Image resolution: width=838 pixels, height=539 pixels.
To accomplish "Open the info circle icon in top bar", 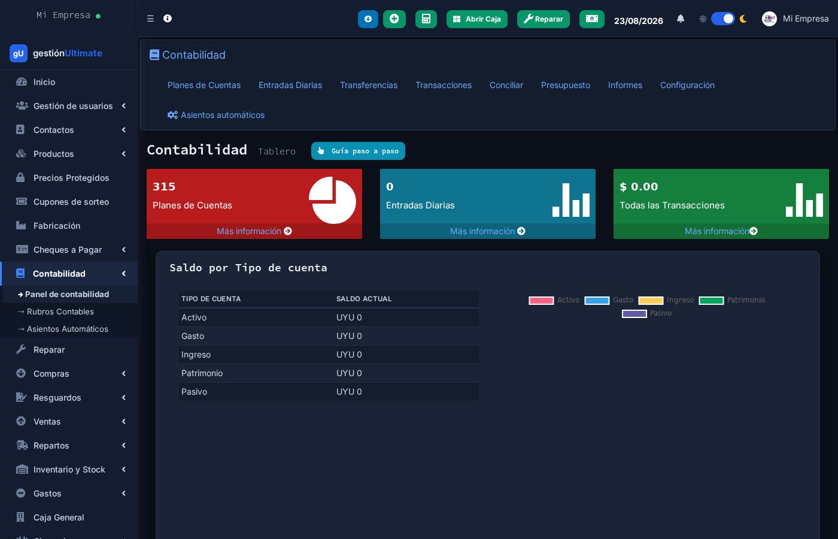I will (x=168, y=19).
